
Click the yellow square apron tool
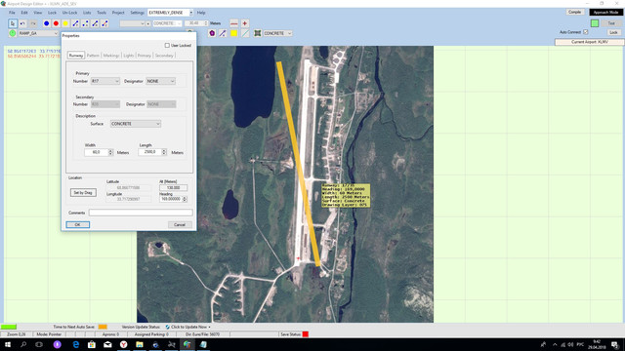(x=234, y=33)
